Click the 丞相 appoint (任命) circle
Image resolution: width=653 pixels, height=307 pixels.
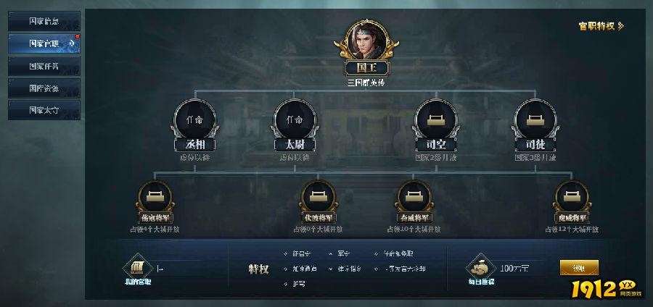(x=195, y=120)
